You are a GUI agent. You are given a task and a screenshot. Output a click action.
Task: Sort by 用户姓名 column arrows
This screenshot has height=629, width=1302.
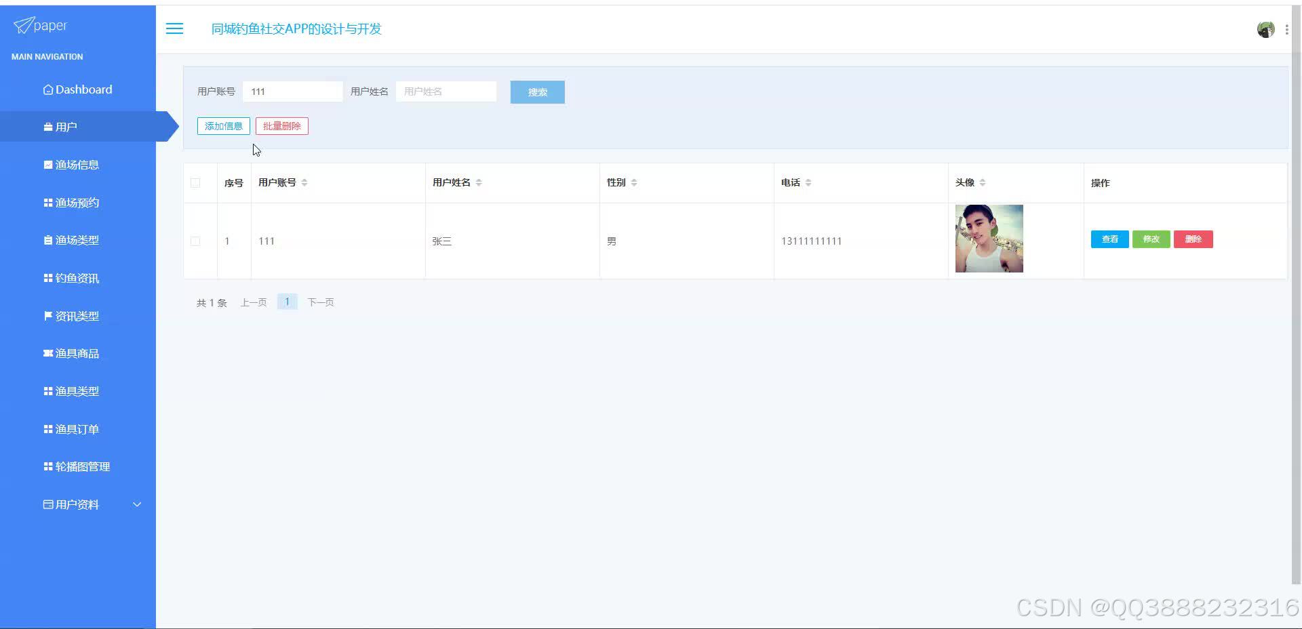[x=479, y=182]
